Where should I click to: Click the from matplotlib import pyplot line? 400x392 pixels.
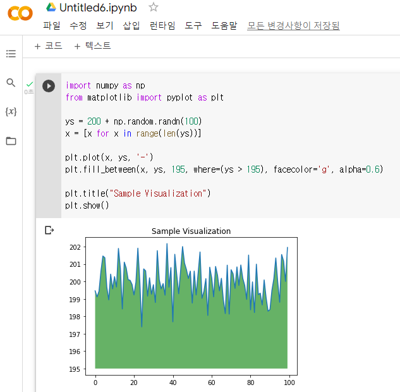coord(144,97)
